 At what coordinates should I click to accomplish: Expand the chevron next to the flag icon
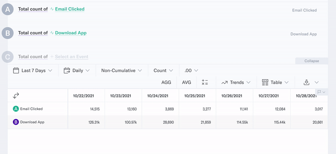[x=324, y=92]
